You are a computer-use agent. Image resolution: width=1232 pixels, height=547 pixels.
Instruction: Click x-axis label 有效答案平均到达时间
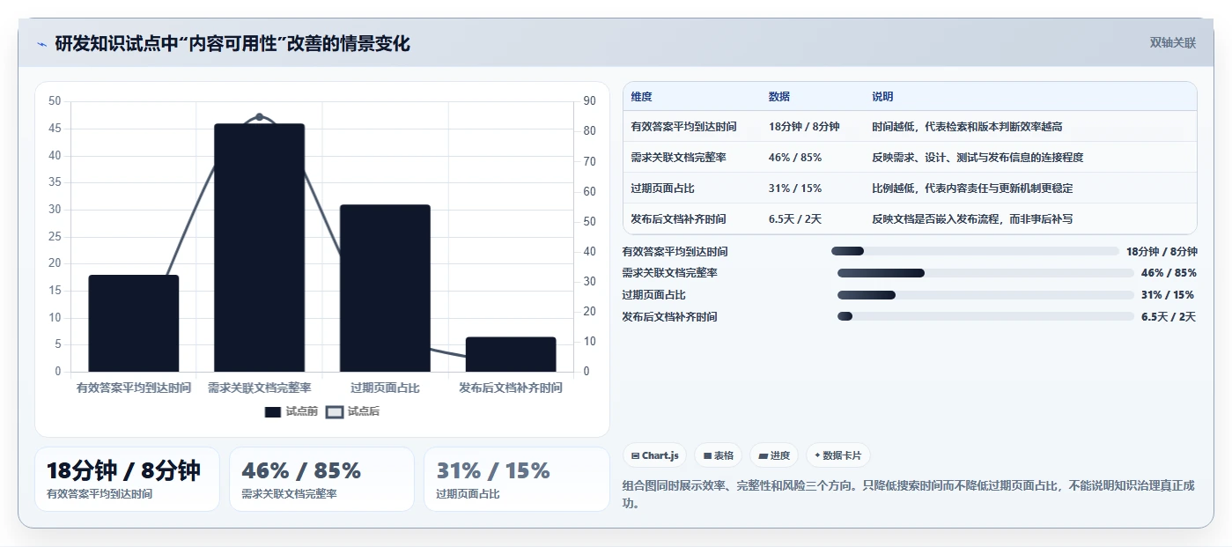(134, 388)
